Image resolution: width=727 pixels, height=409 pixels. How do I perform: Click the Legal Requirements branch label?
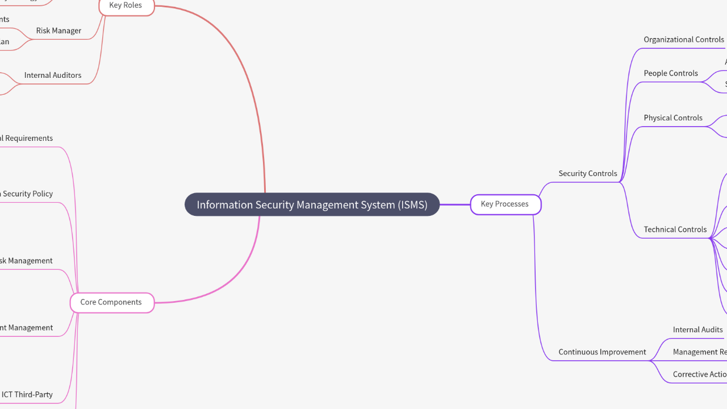[x=26, y=138]
